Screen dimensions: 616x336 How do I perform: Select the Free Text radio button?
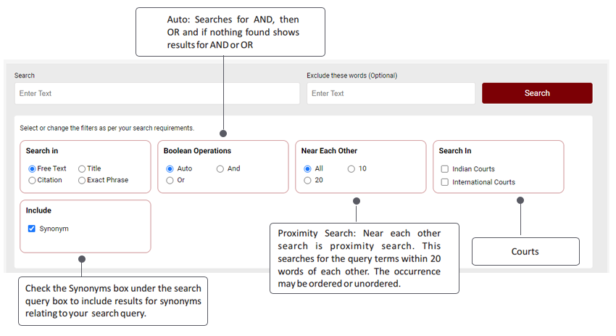click(32, 169)
